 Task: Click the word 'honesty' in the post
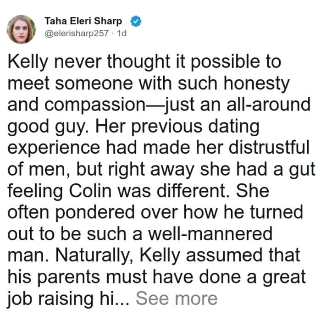(256, 84)
